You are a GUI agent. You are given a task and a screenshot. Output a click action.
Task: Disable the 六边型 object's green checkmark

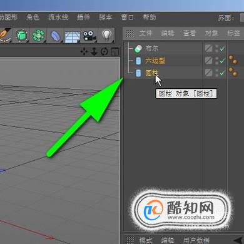222,61
